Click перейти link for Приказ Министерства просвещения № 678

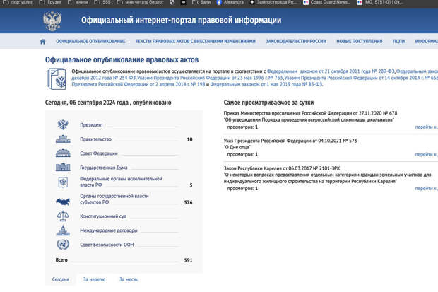coord(426,127)
